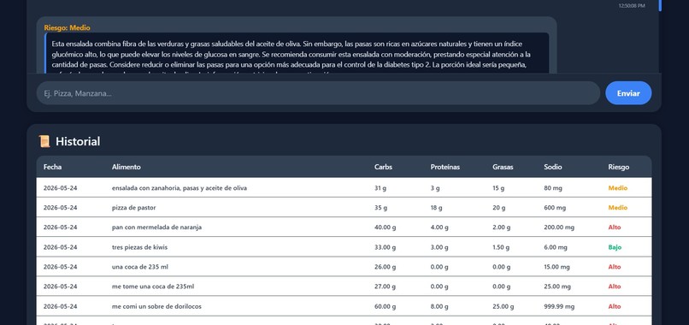Click the Enviar button
The height and width of the screenshot is (325, 689).
click(x=628, y=93)
